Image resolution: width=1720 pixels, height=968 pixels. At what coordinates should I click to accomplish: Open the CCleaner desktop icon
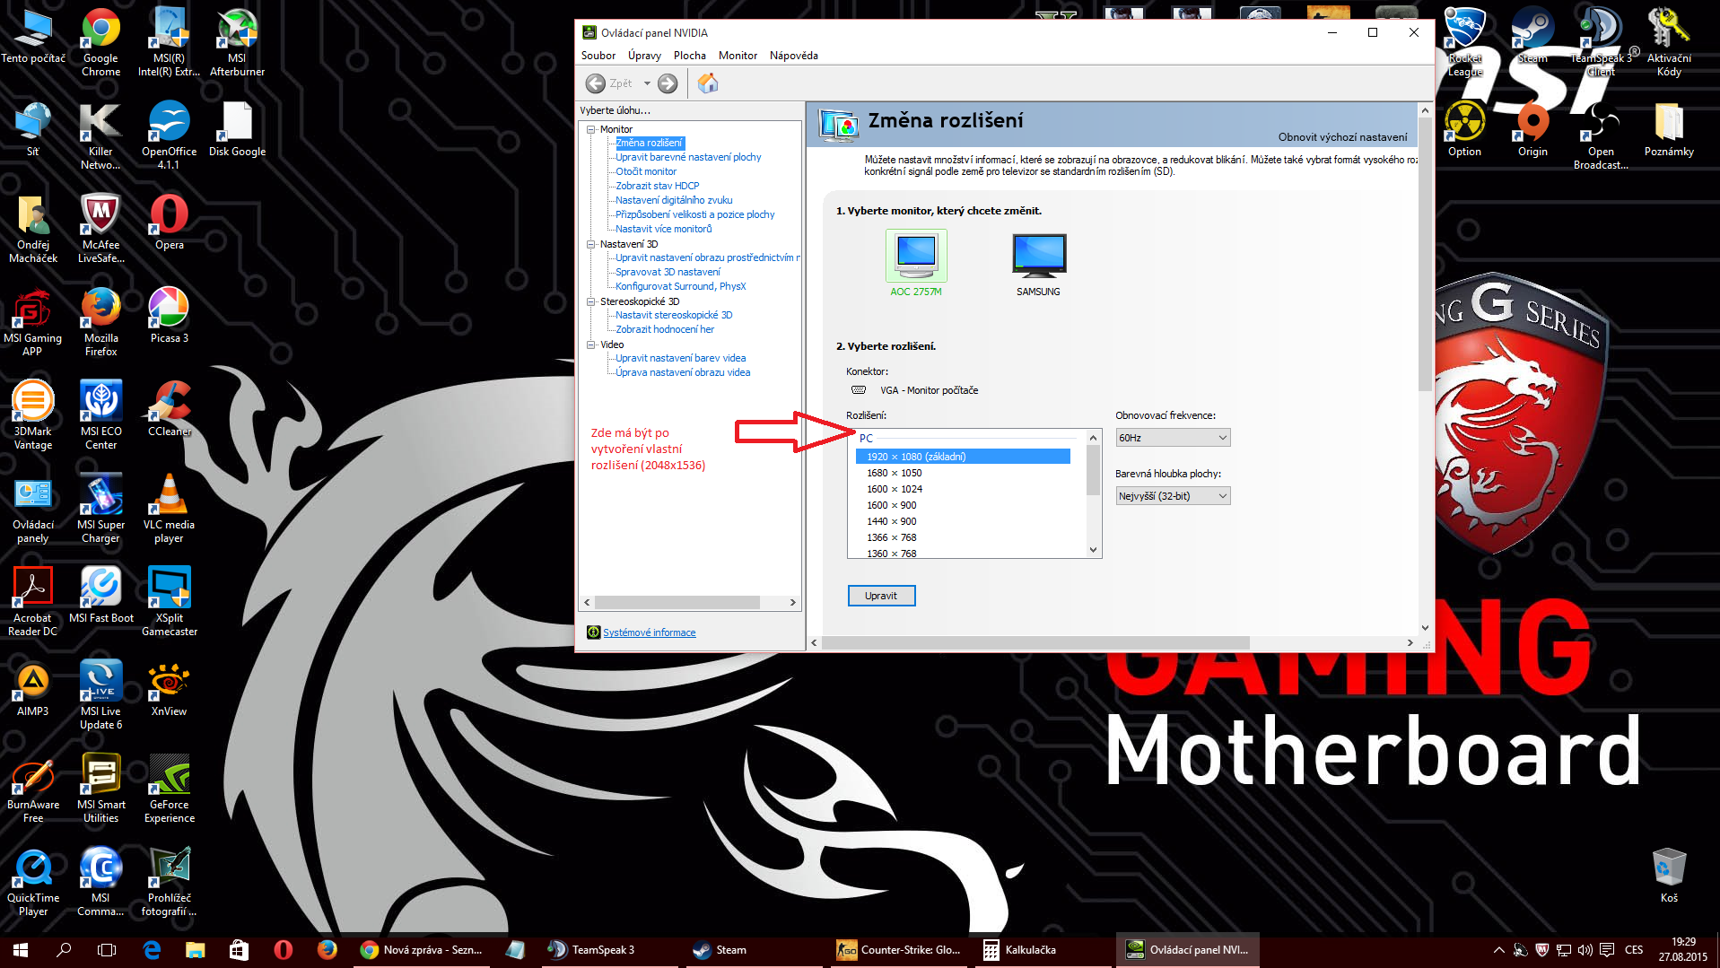pyautogui.click(x=170, y=408)
